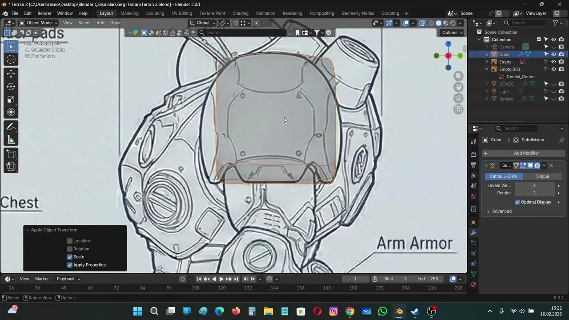Activate the Scale tool

click(11, 100)
